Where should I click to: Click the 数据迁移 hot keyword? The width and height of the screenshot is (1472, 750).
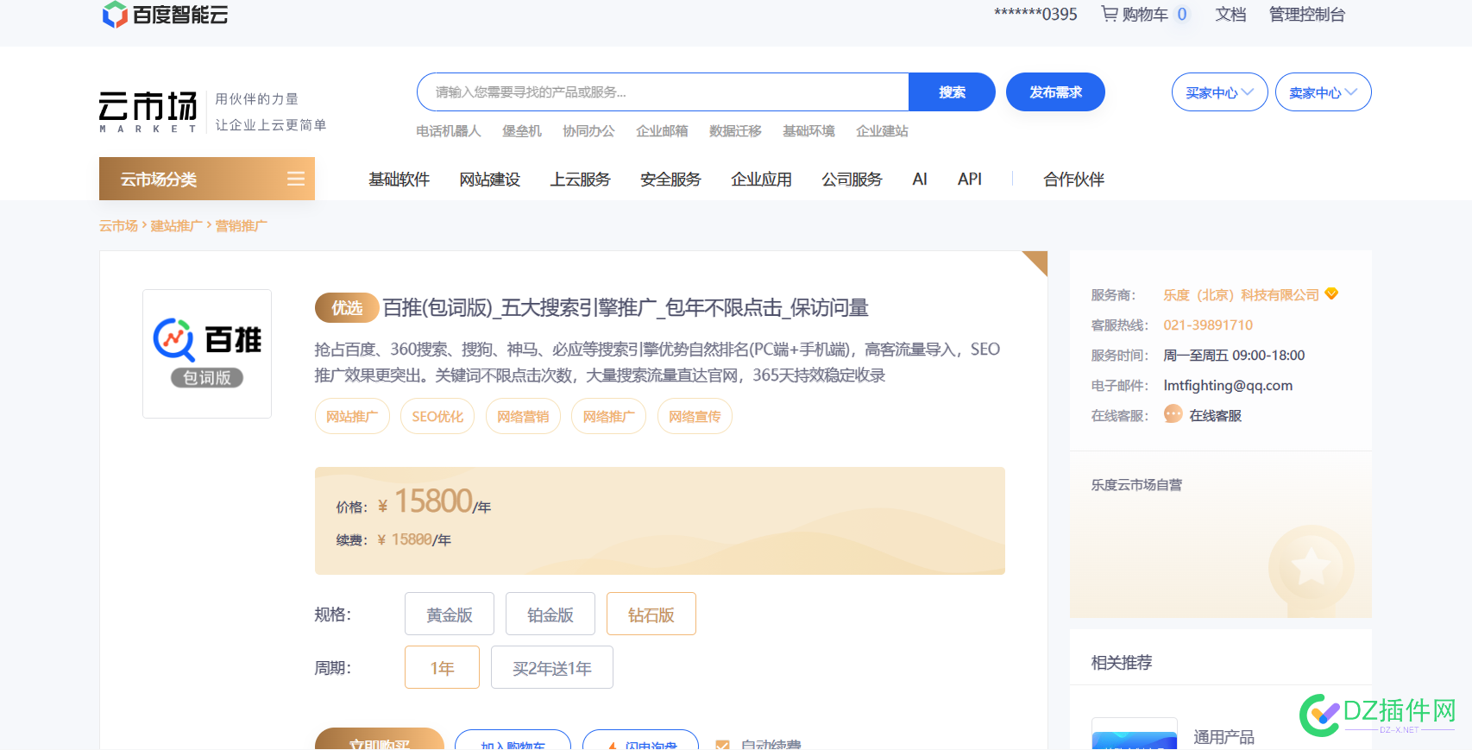[735, 130]
